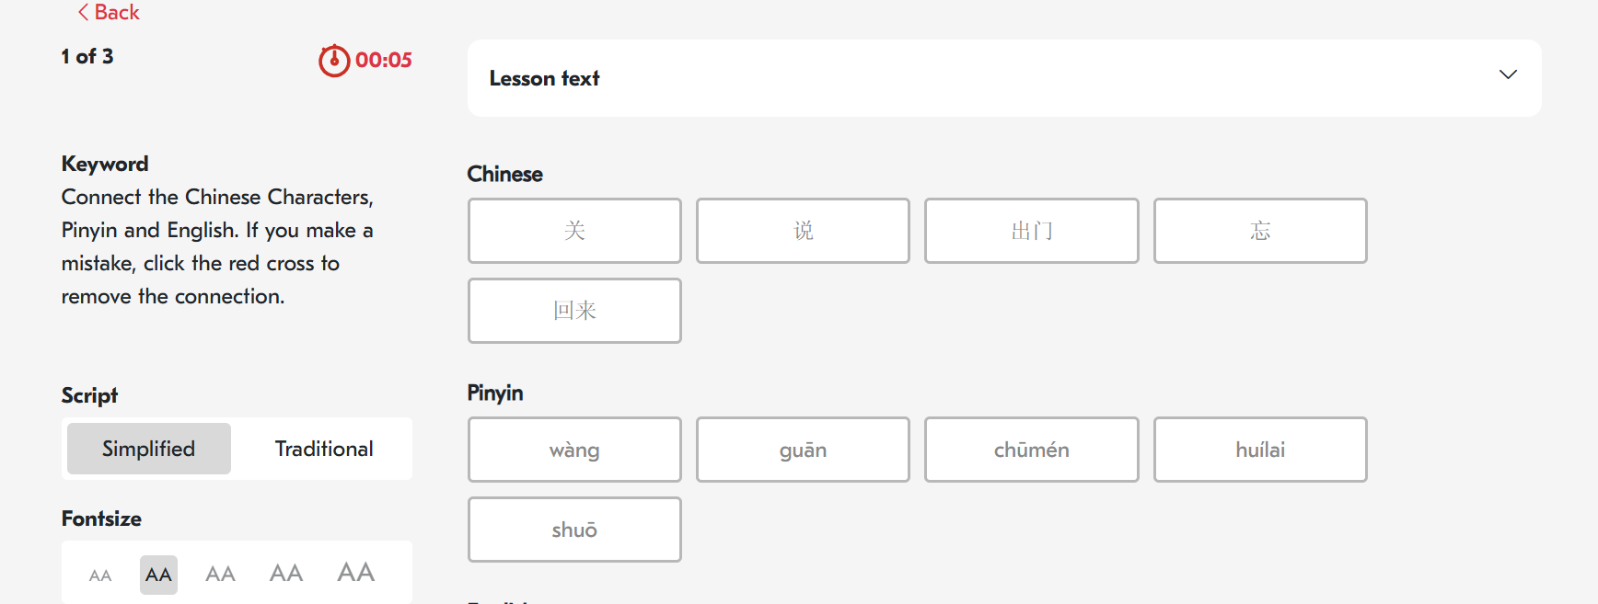Pick the Chinese card 出门

coord(1031,231)
